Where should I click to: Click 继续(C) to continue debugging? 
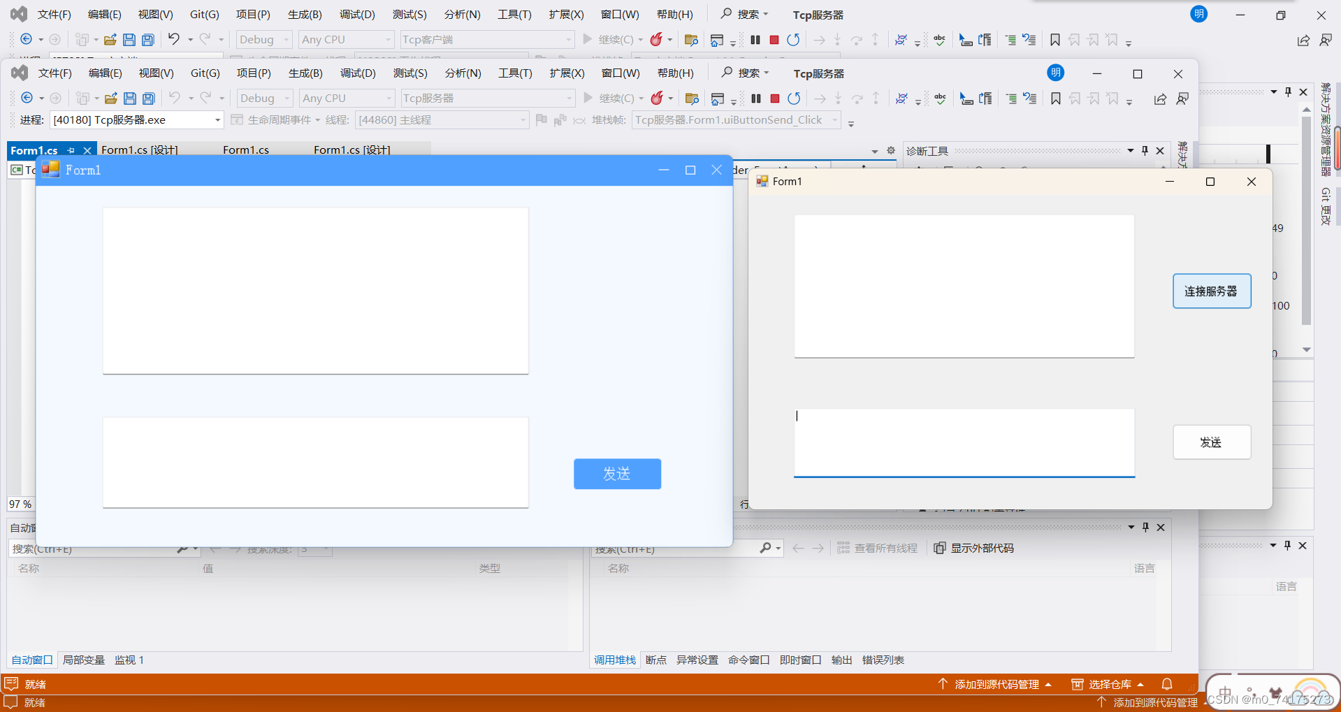(x=618, y=98)
